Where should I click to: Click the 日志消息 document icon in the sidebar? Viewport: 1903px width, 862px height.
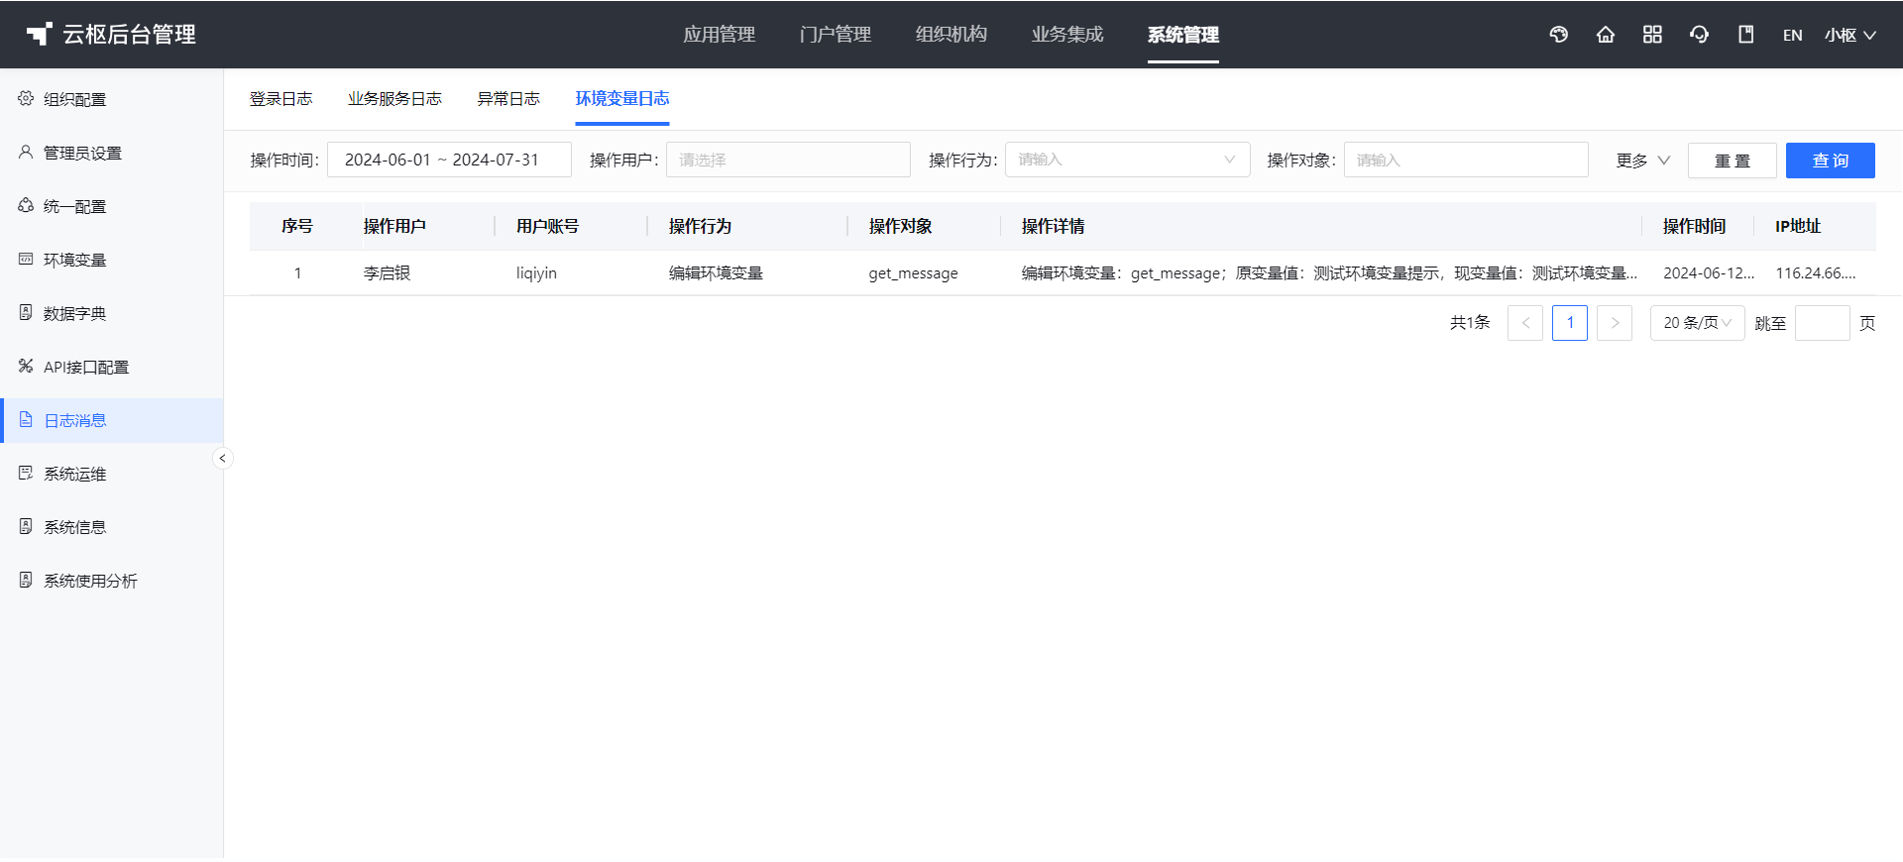26,419
